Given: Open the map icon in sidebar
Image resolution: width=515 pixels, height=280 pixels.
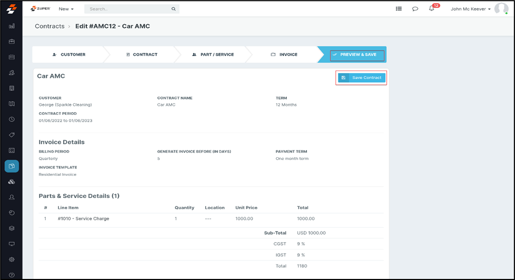Looking at the screenshot, I should [x=12, y=104].
